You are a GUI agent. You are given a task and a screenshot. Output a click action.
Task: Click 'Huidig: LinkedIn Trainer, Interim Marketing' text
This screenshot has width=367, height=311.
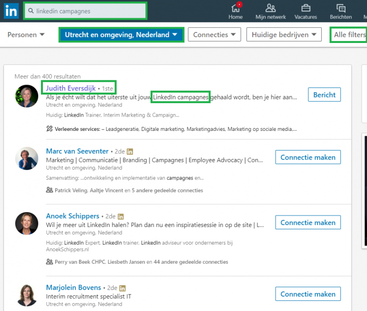coord(112,115)
